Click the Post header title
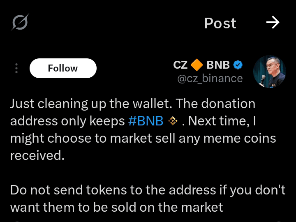The image size is (296, 222). click(220, 23)
